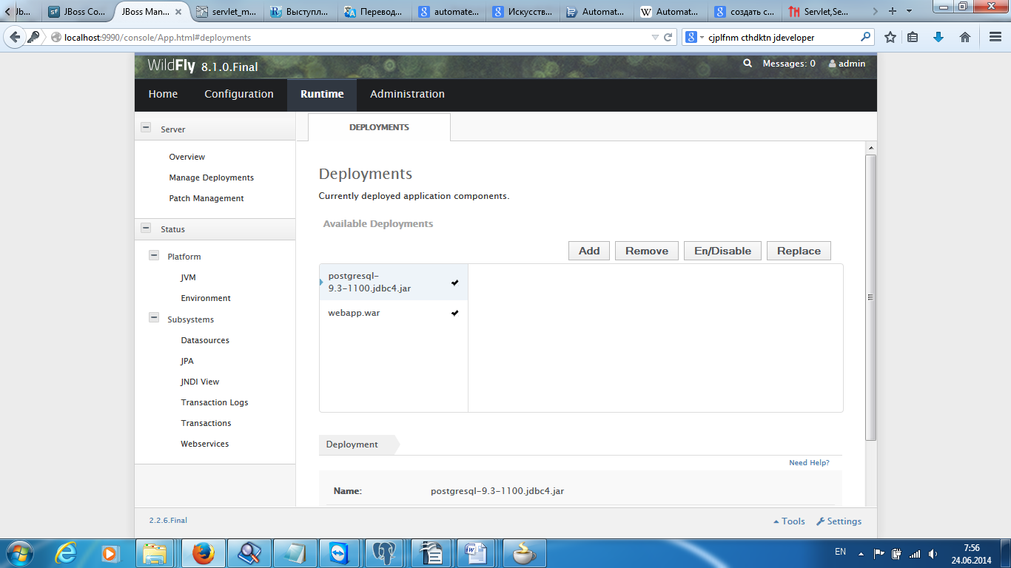Open Webservices under Subsystems
The height and width of the screenshot is (568, 1011).
point(205,444)
